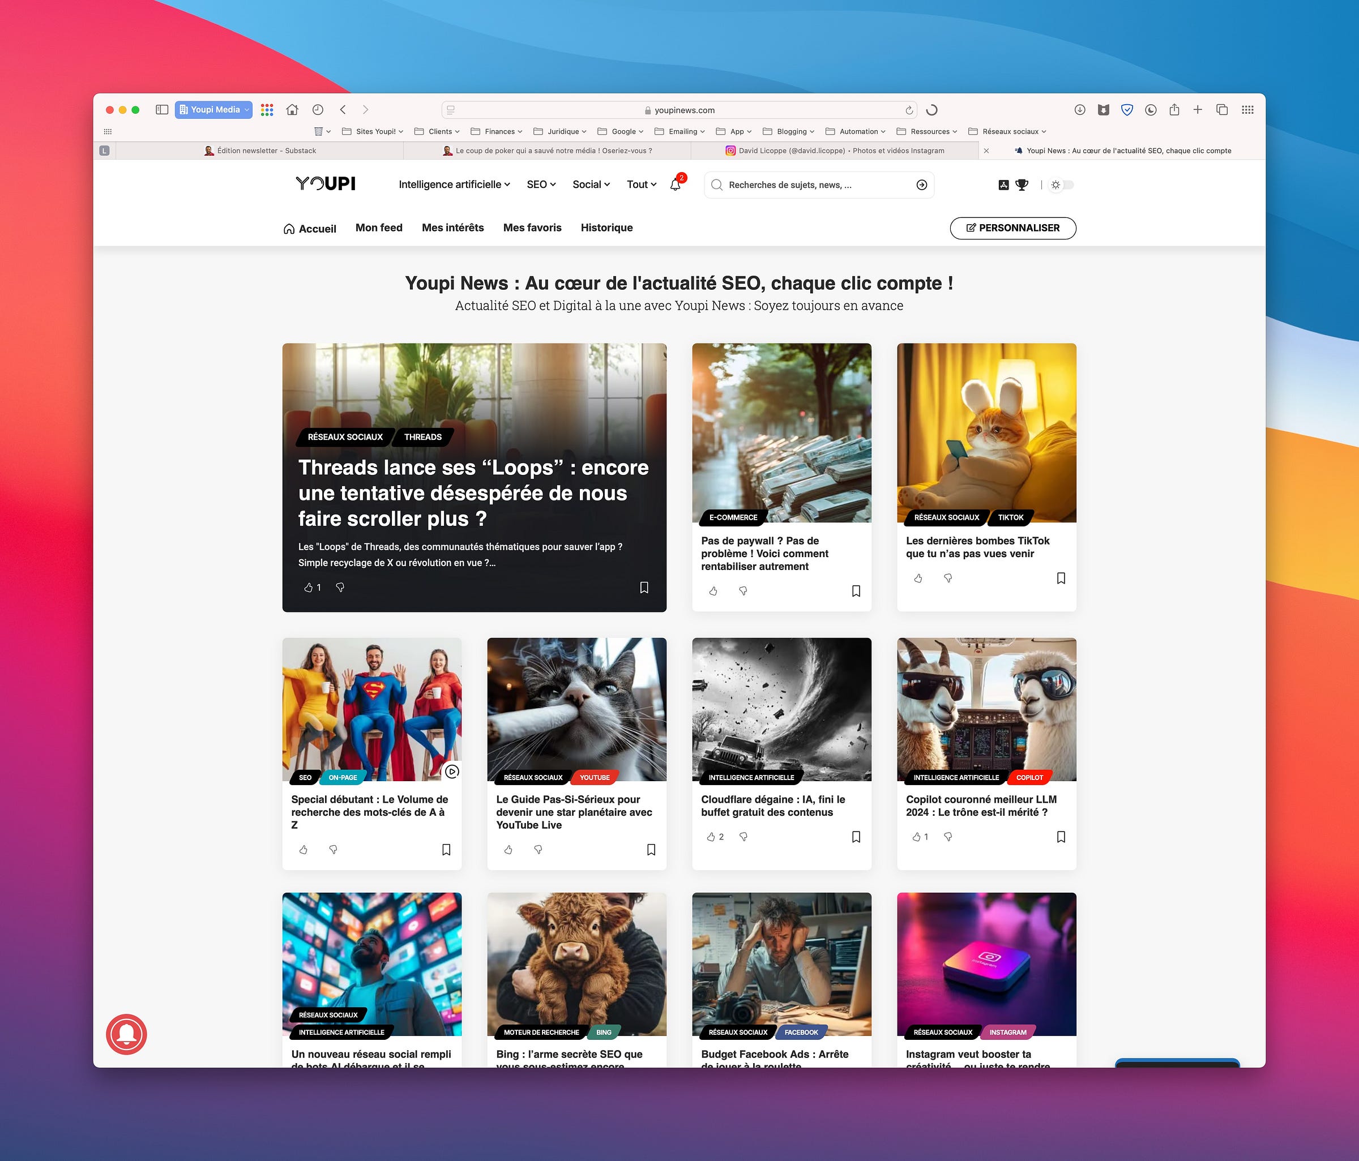Expand Intelligence artificielle menu
This screenshot has height=1161, width=1359.
pyautogui.click(x=454, y=185)
